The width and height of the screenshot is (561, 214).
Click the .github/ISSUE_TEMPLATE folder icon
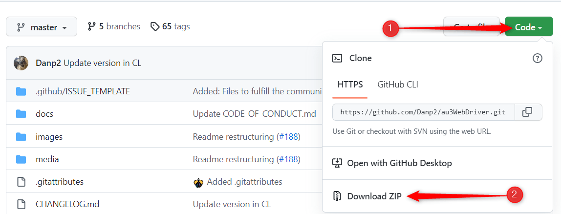pos(21,91)
